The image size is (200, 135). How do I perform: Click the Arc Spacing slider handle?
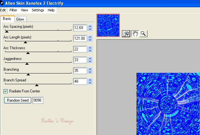(x=7, y=32)
